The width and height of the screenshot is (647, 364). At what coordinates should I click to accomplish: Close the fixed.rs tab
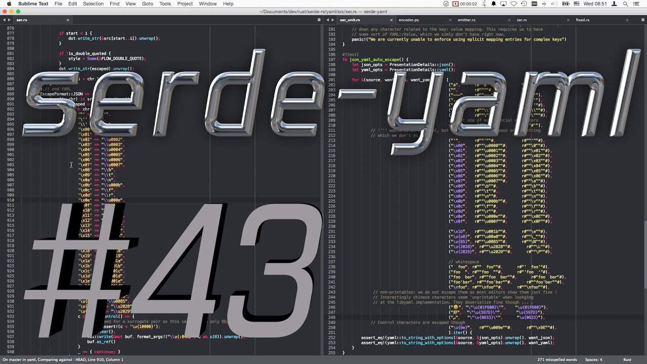[x=627, y=20]
